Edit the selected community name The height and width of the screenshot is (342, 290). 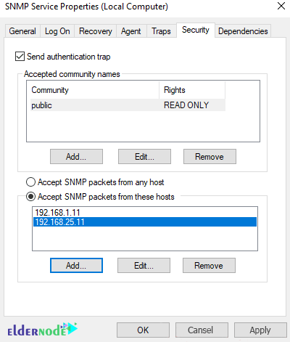click(144, 157)
